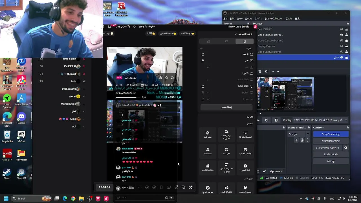Delete the Stinger scene transition
The height and width of the screenshot is (203, 361).
302,140
